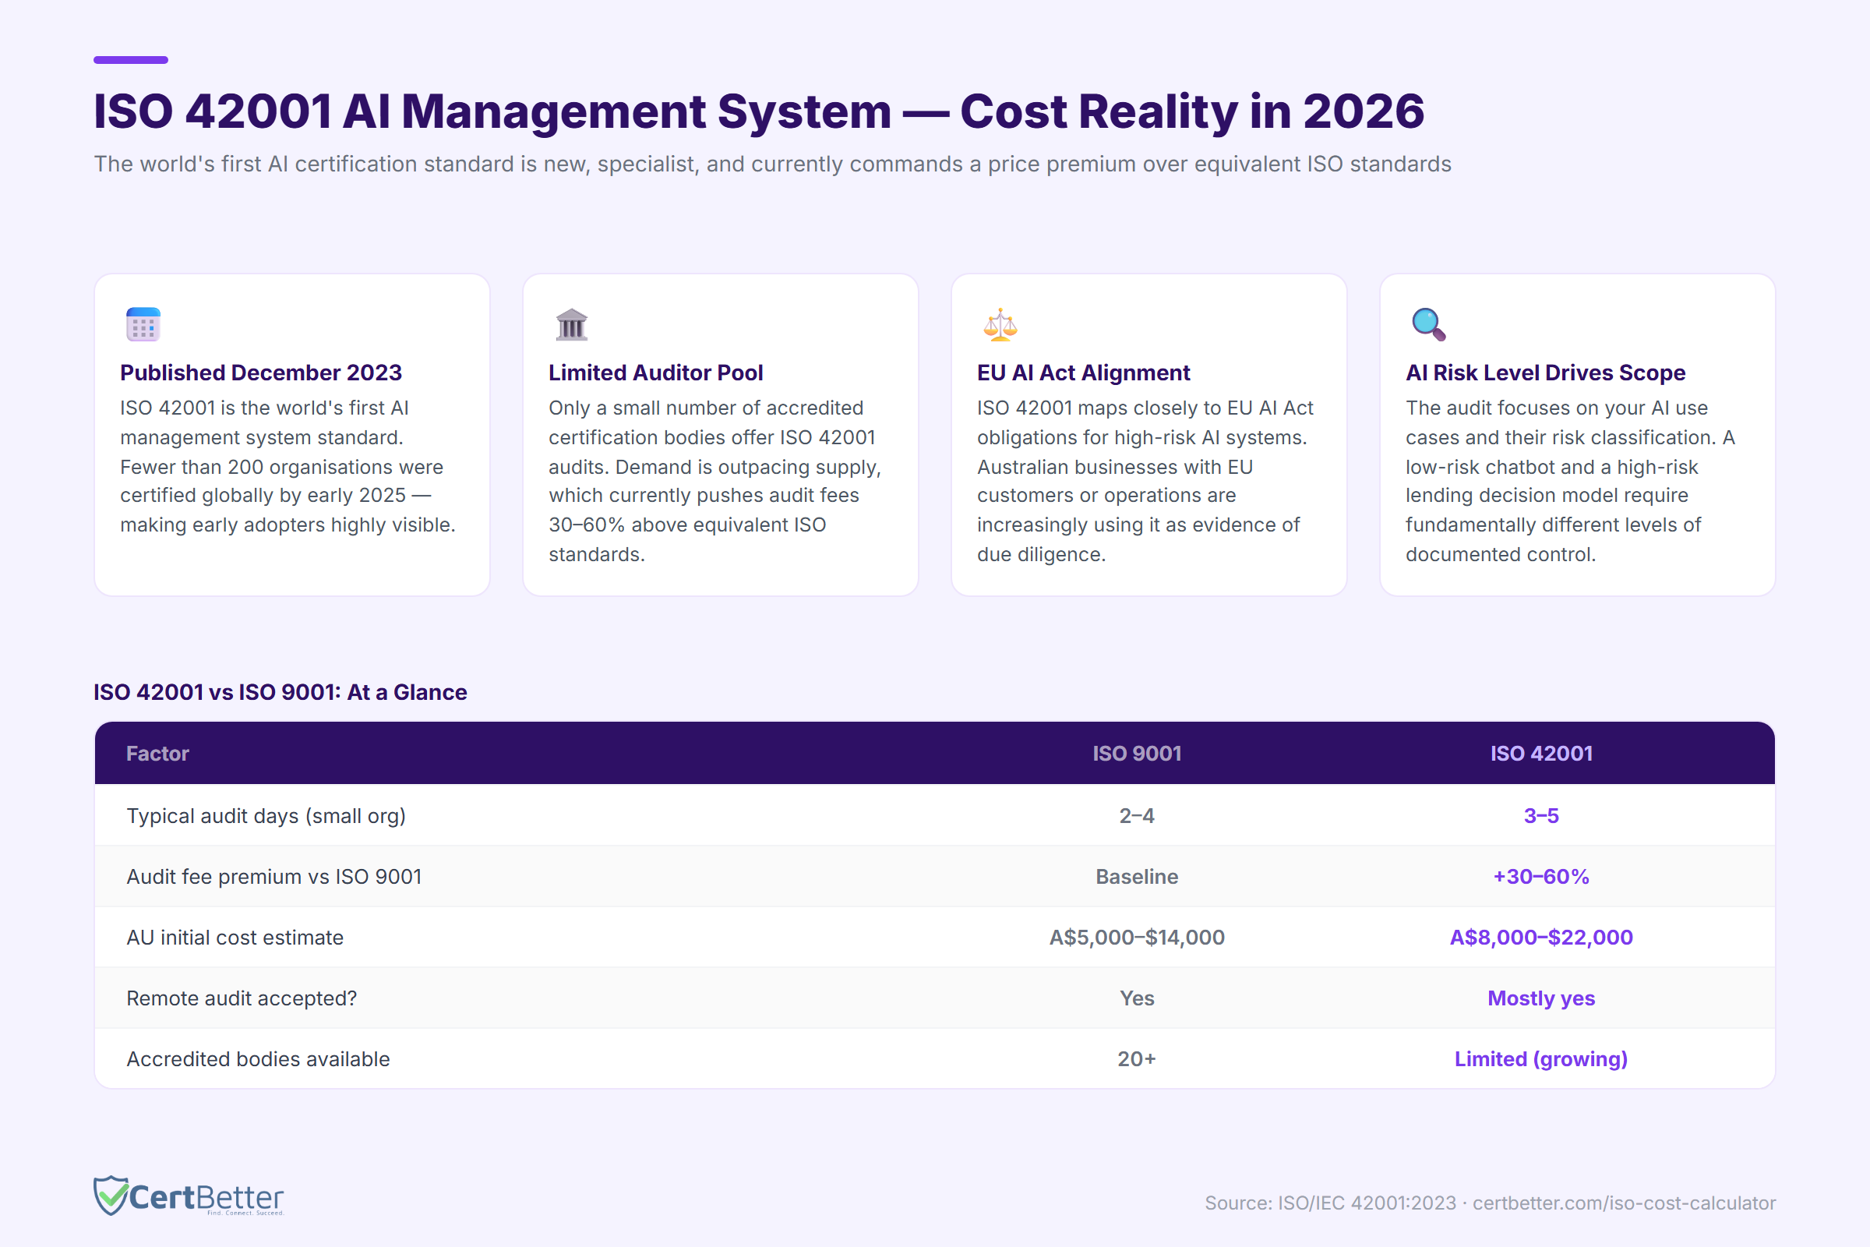Click the 'A$5,000–$14,000' cell
Screen dimensions: 1870x1247
(x=1136, y=938)
